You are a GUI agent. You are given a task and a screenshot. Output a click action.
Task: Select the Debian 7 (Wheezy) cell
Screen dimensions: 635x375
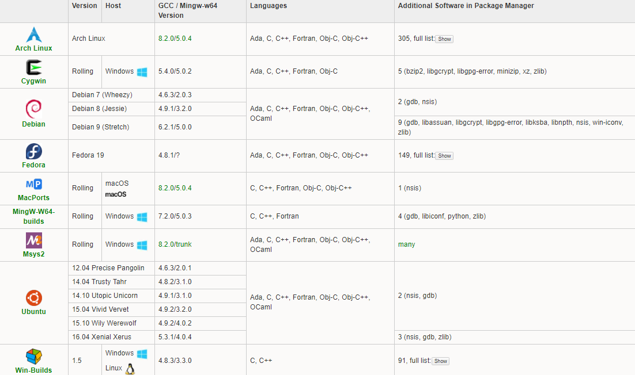111,95
